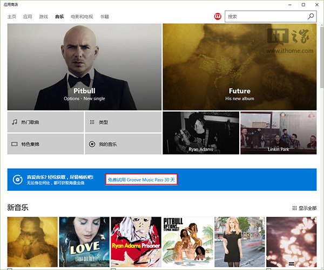Click the 新音乐 section heading

pyautogui.click(x=18, y=207)
